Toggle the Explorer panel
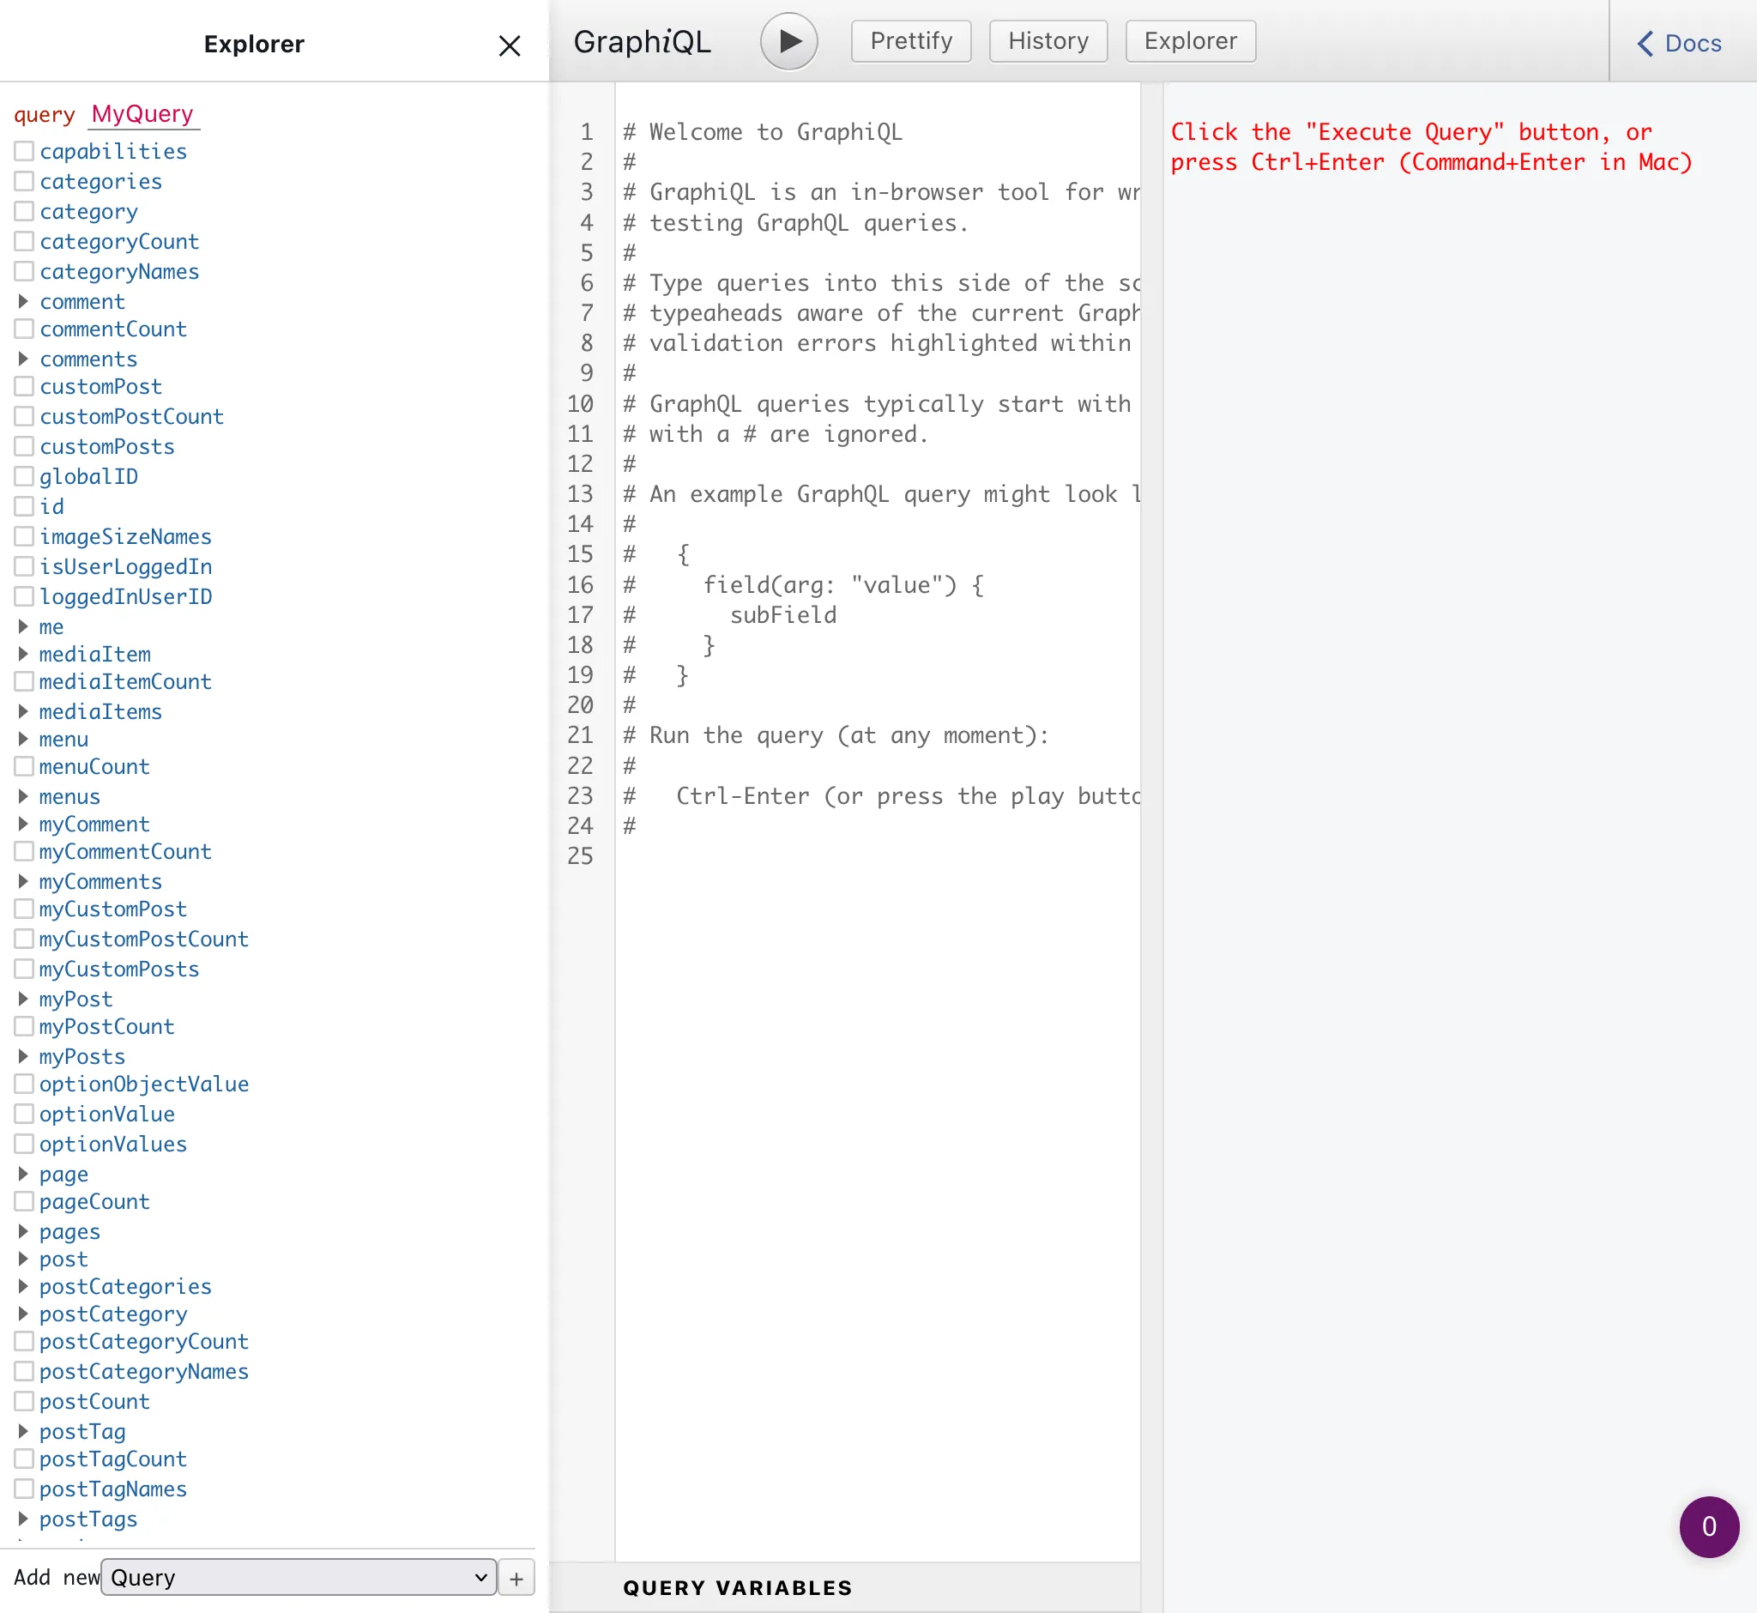Image resolution: width=1757 pixels, height=1613 pixels. 1191,41
